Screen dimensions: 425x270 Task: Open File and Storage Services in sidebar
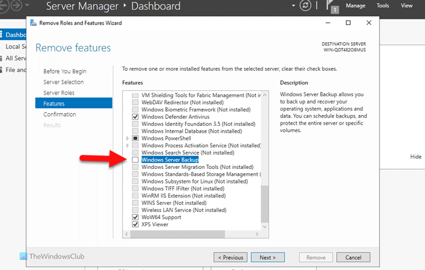tap(13, 70)
